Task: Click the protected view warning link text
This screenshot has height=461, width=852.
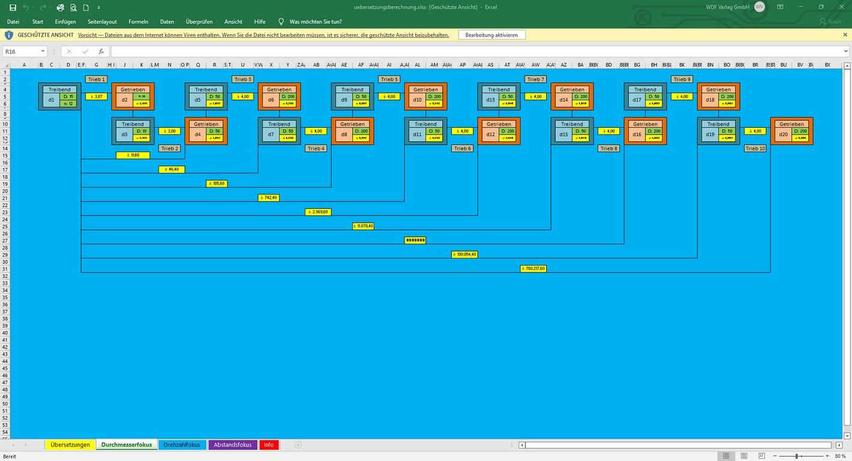Action: click(x=263, y=35)
